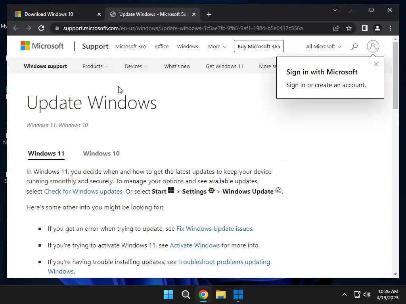Close the Download Windows 10 tab
Viewport: 406px width, 304px height.
tap(99, 14)
